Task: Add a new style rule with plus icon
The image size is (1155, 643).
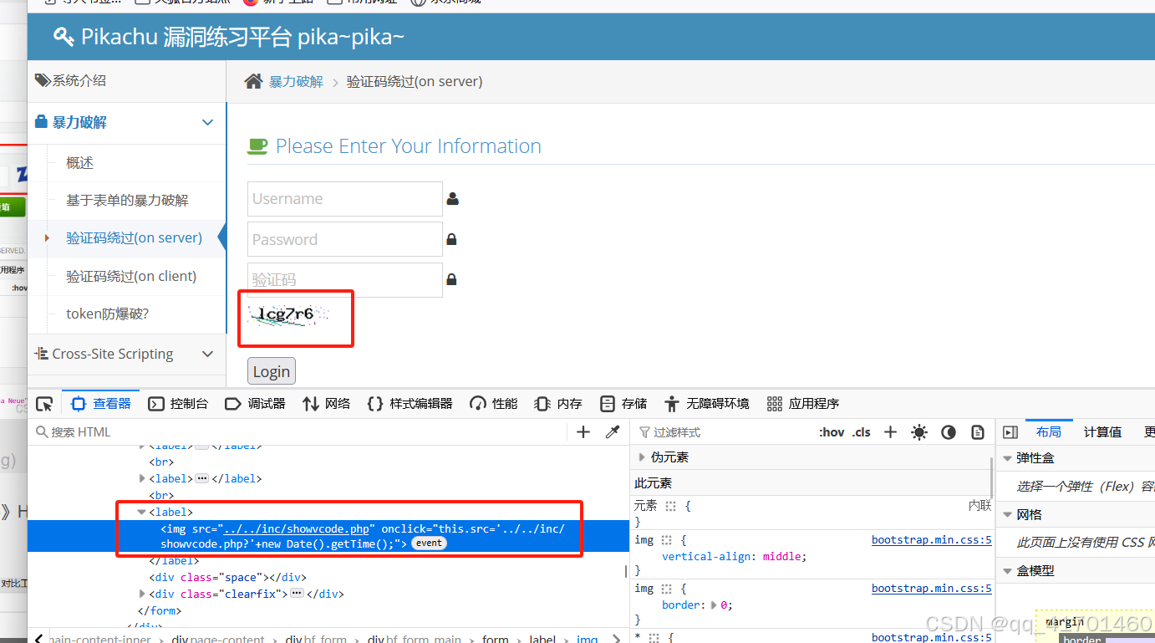Action: click(x=890, y=432)
